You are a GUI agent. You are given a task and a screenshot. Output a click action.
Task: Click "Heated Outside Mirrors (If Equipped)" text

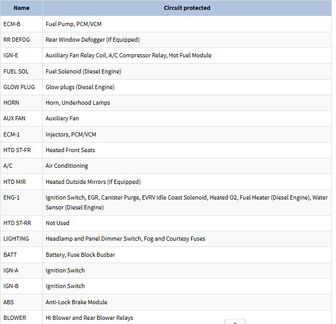(x=93, y=182)
